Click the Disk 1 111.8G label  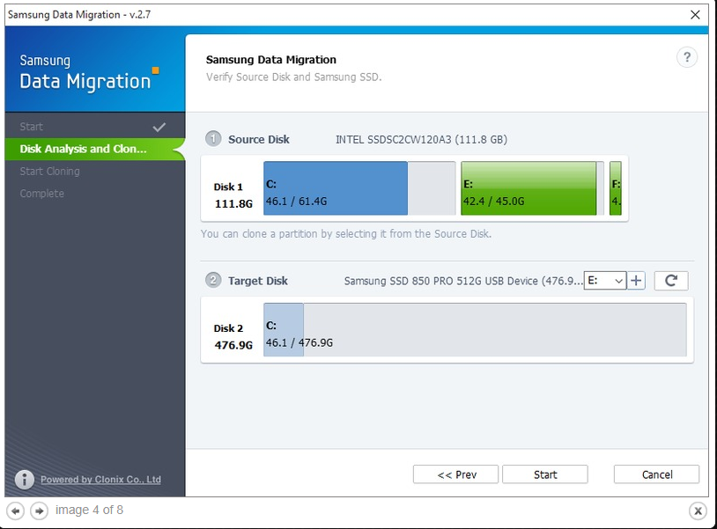pyautogui.click(x=233, y=195)
